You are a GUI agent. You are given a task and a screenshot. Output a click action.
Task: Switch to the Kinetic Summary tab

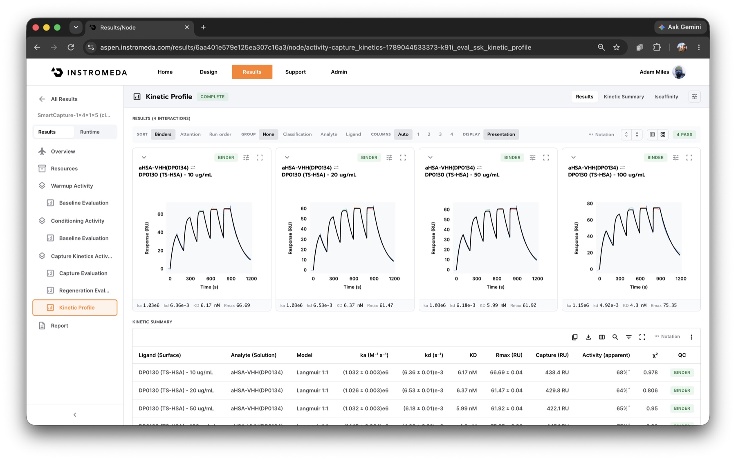click(624, 96)
